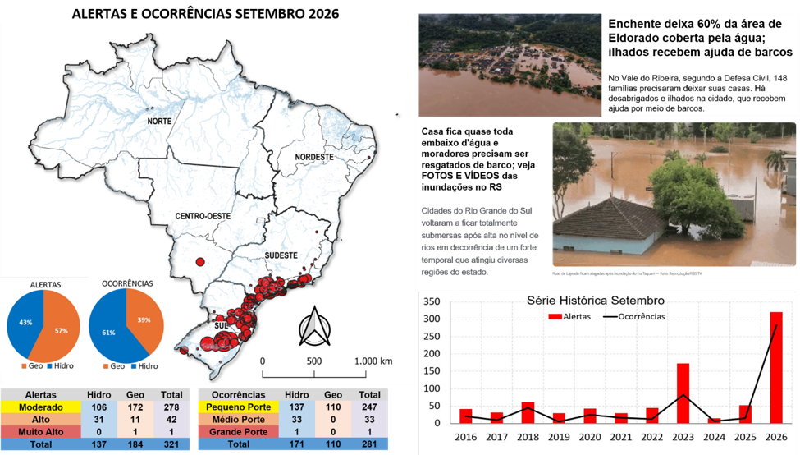Click the 321 total alerts cell
The width and height of the screenshot is (800, 455).
pyautogui.click(x=171, y=444)
